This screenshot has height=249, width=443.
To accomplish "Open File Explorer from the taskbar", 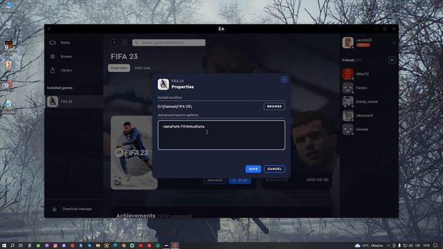I will pyautogui.click(x=98, y=246).
